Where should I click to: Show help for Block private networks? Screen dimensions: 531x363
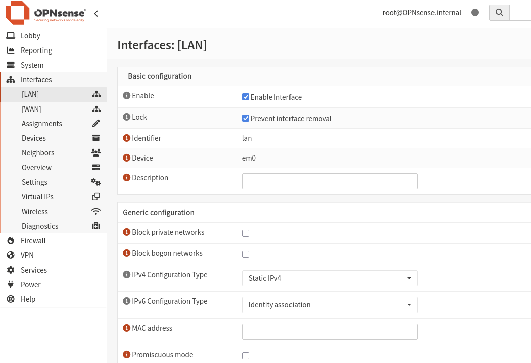[x=127, y=232]
